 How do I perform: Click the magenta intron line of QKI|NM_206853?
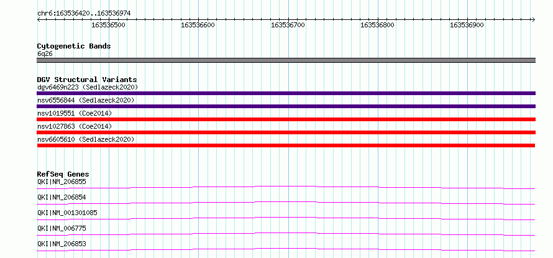pyautogui.click(x=286, y=249)
